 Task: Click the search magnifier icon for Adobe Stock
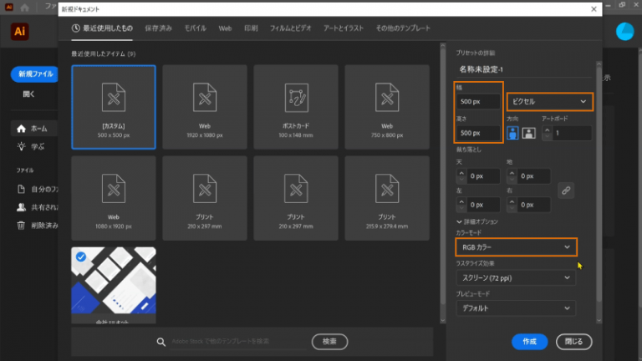point(162,342)
